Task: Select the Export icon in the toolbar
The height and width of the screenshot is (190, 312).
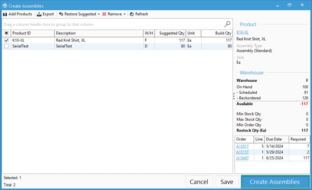Action: tap(39, 14)
